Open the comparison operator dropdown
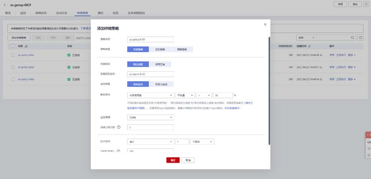Viewport: 371px width, 179px height. 204,95
